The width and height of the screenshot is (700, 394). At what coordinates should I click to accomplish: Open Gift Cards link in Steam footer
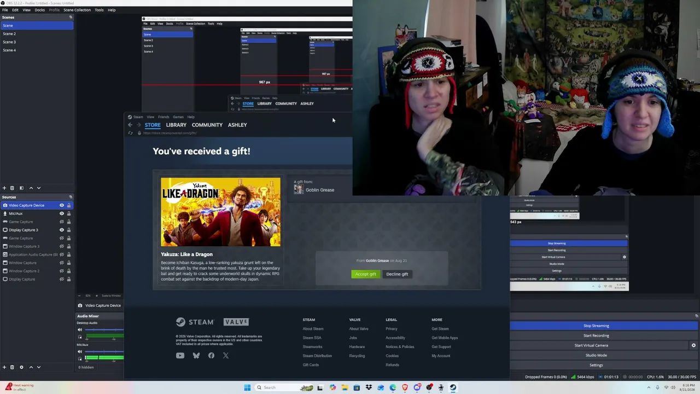pyautogui.click(x=311, y=364)
